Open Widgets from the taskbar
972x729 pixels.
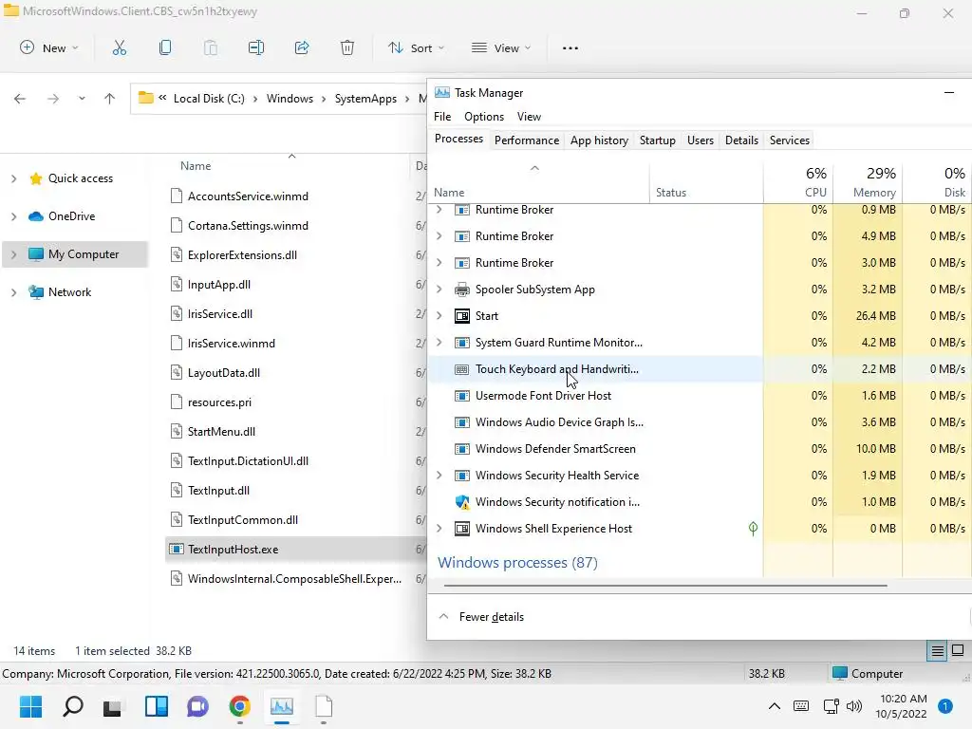157,706
